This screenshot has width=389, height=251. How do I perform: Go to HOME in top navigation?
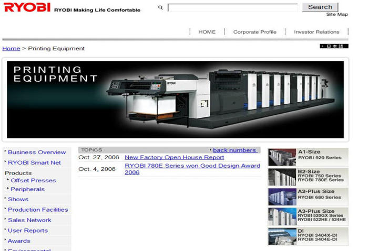click(207, 32)
